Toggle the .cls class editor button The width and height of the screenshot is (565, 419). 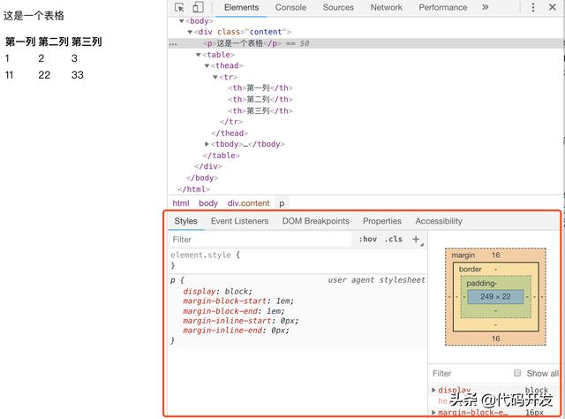394,240
